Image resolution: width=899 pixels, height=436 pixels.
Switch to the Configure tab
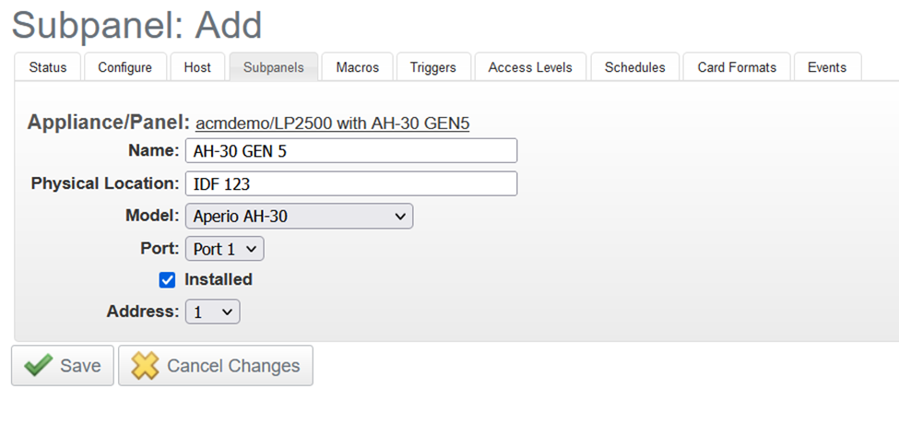point(125,67)
